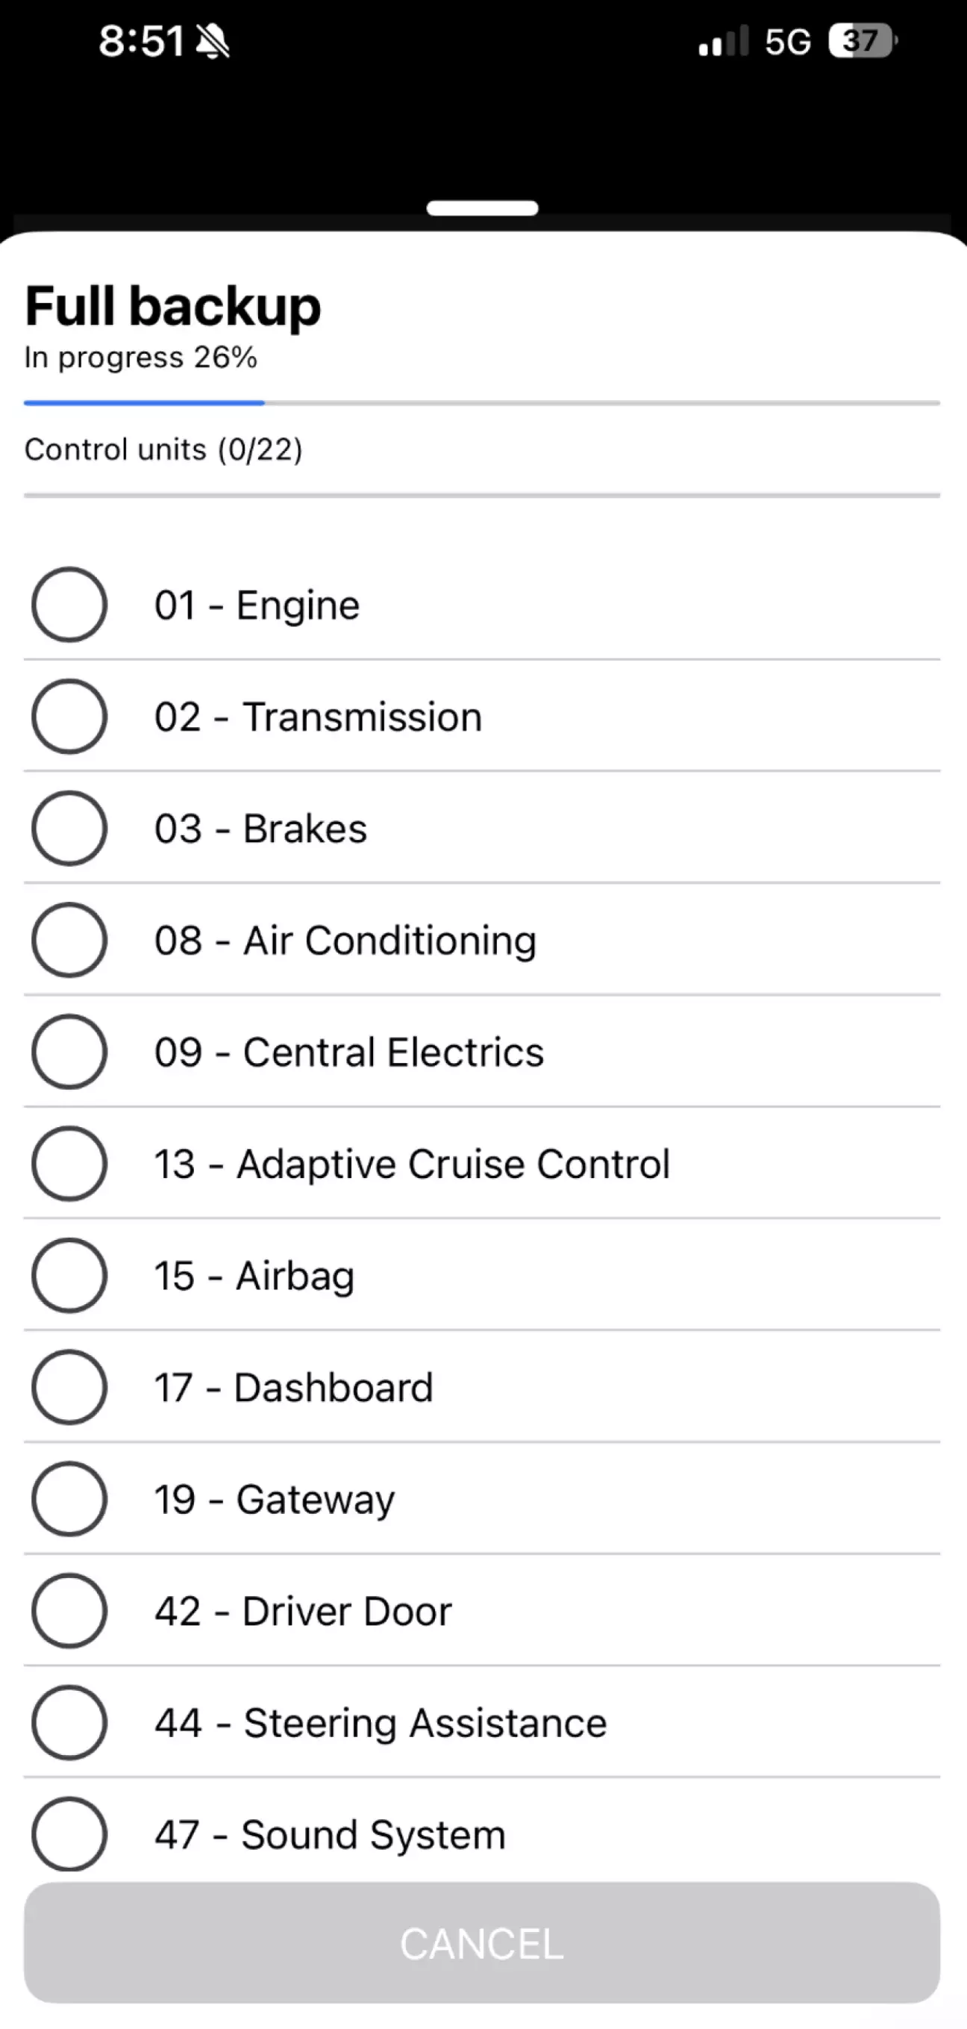Tap the sheet drag handle
Screen dimensions: 967x2029
point(482,209)
